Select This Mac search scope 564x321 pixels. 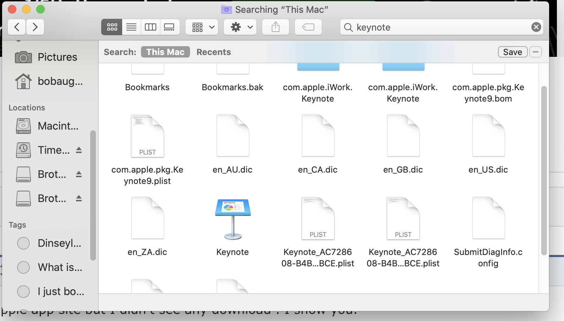[x=166, y=52]
